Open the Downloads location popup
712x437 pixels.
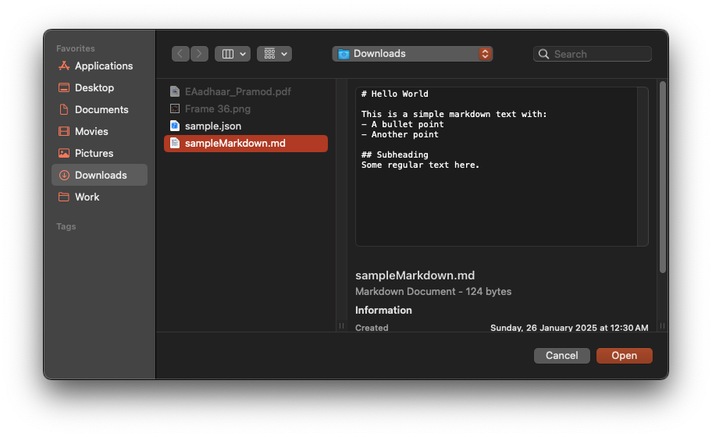[x=412, y=54]
